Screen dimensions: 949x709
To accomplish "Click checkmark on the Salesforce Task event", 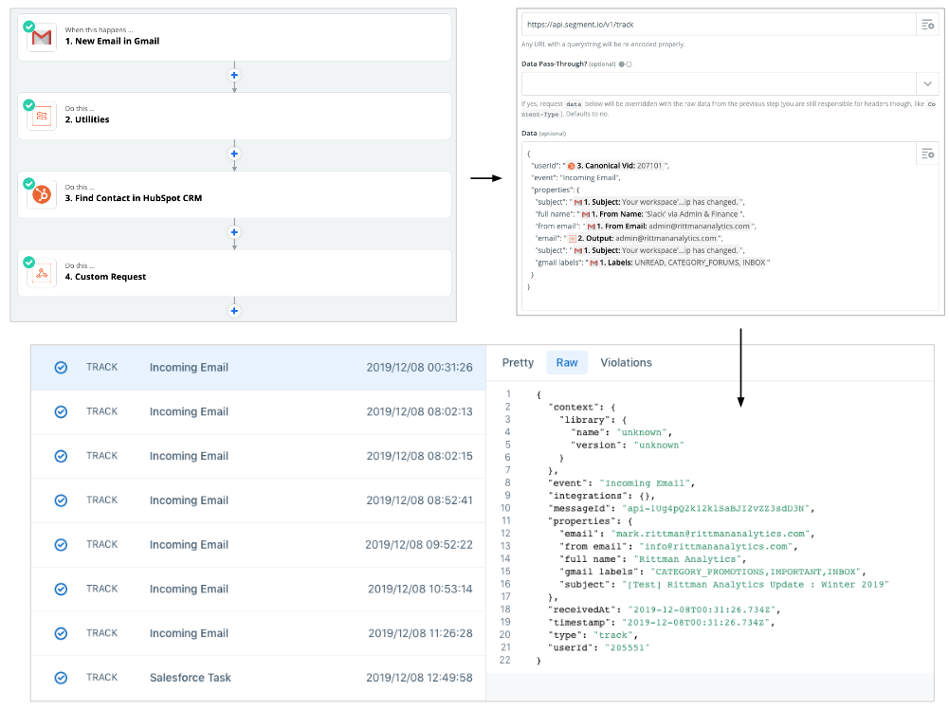I will point(61,678).
